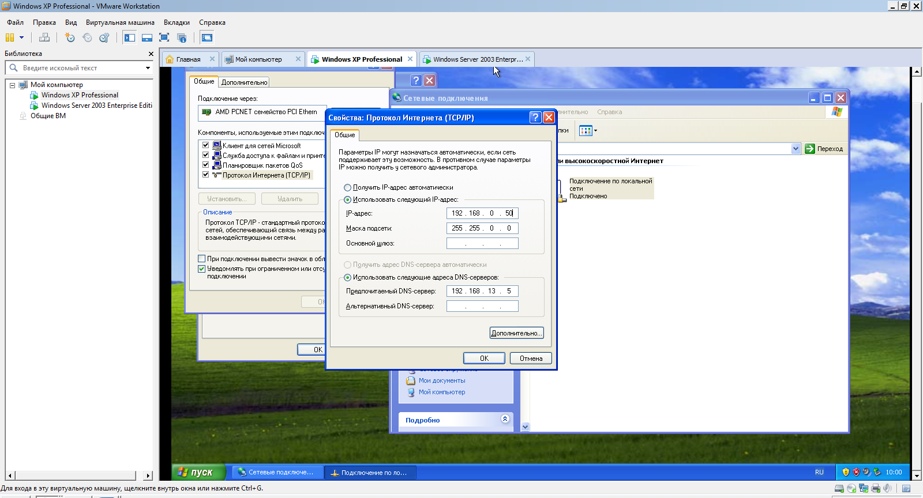
Task: Select Windows Server 2003 Enterprise in library
Action: 96,105
